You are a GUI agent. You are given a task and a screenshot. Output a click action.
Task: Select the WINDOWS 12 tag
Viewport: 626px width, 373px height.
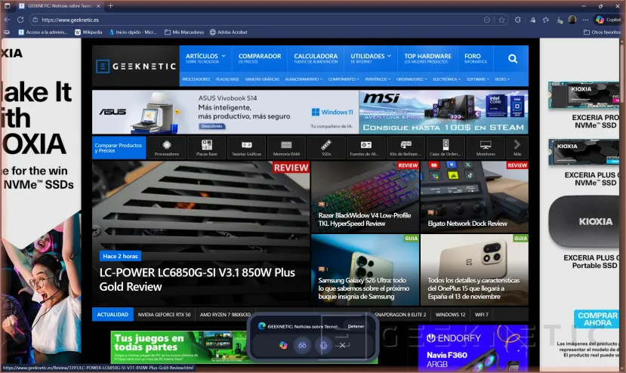pos(450,314)
